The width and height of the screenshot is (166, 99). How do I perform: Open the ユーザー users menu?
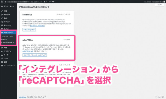tap(9, 55)
